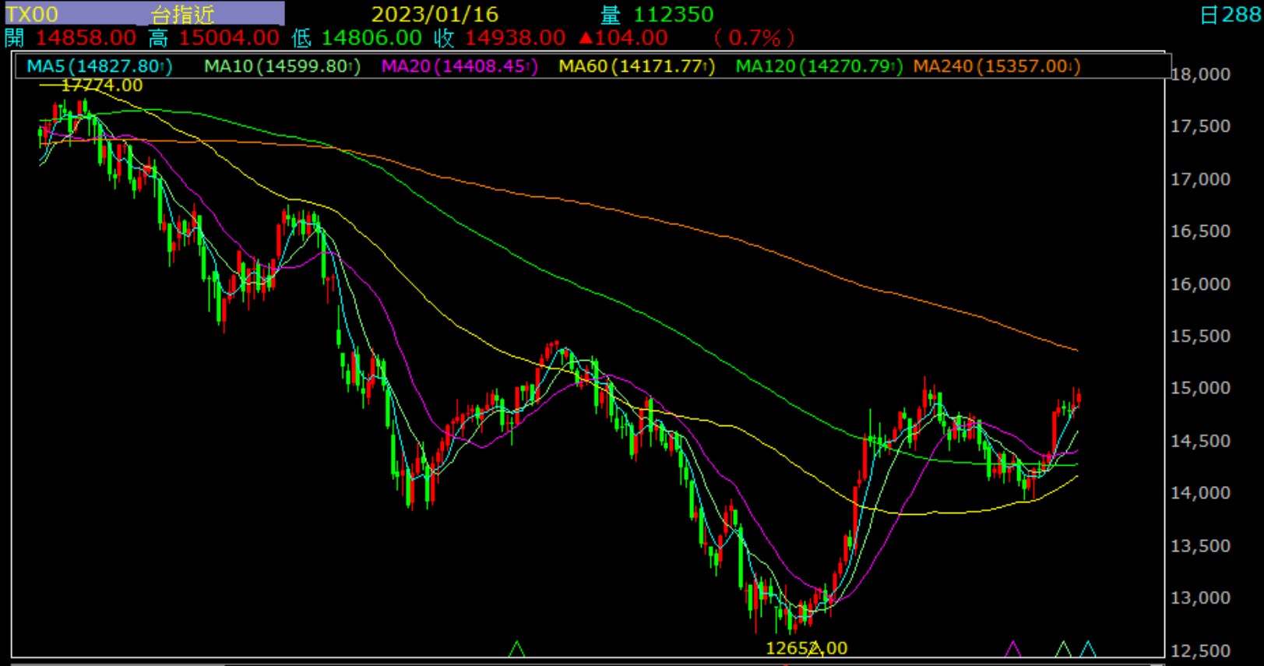Click the date 2023/01/16

coord(435,14)
